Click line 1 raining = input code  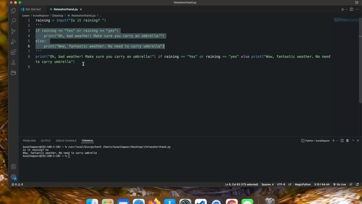71,20
